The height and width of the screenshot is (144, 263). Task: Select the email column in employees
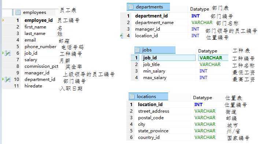pos(30,40)
